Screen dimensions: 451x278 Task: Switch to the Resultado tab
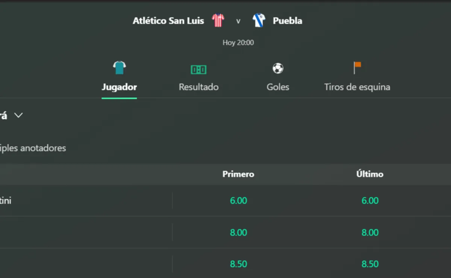198,87
